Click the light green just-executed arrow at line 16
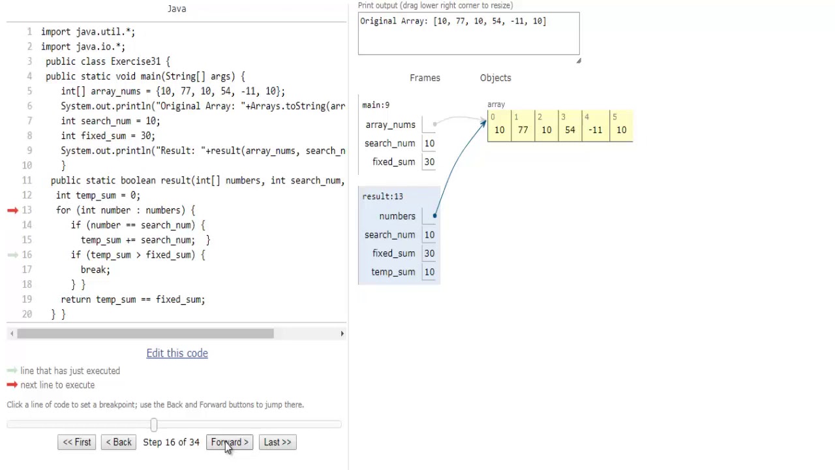Screen dimensions: 835x470 [x=12, y=255]
